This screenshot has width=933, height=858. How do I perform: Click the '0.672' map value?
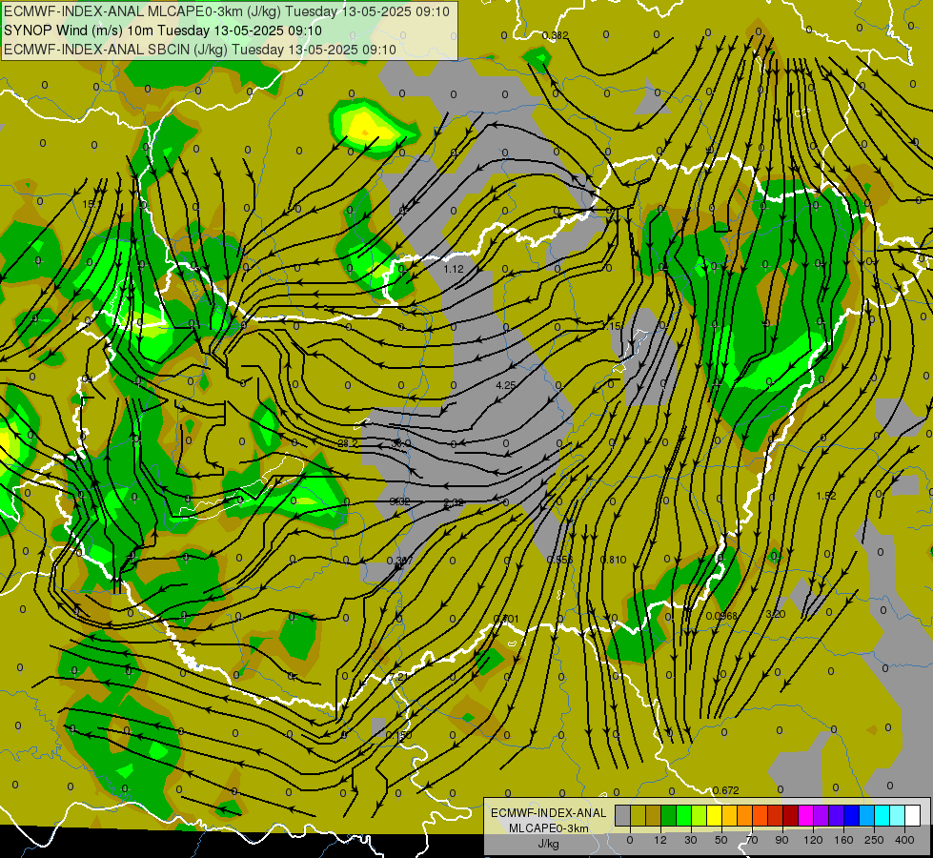pyautogui.click(x=726, y=790)
